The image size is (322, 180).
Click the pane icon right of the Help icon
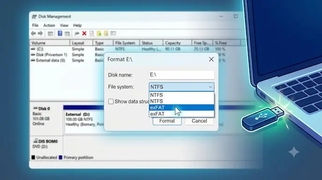(x=67, y=33)
